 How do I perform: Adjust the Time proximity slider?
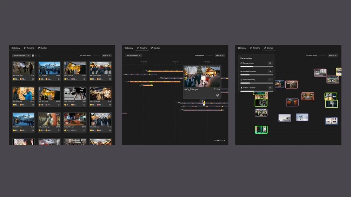tap(253, 67)
